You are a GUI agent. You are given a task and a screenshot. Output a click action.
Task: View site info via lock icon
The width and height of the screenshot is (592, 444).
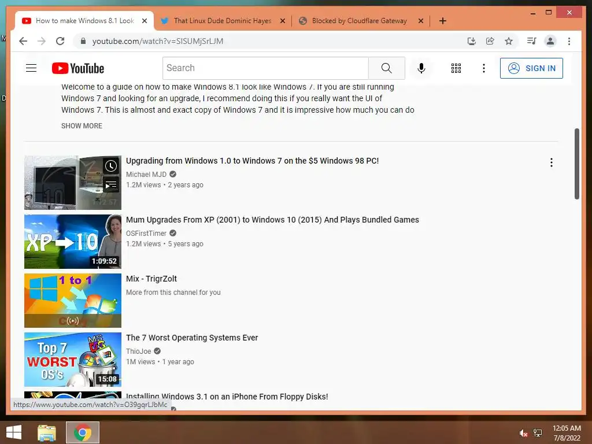click(83, 41)
